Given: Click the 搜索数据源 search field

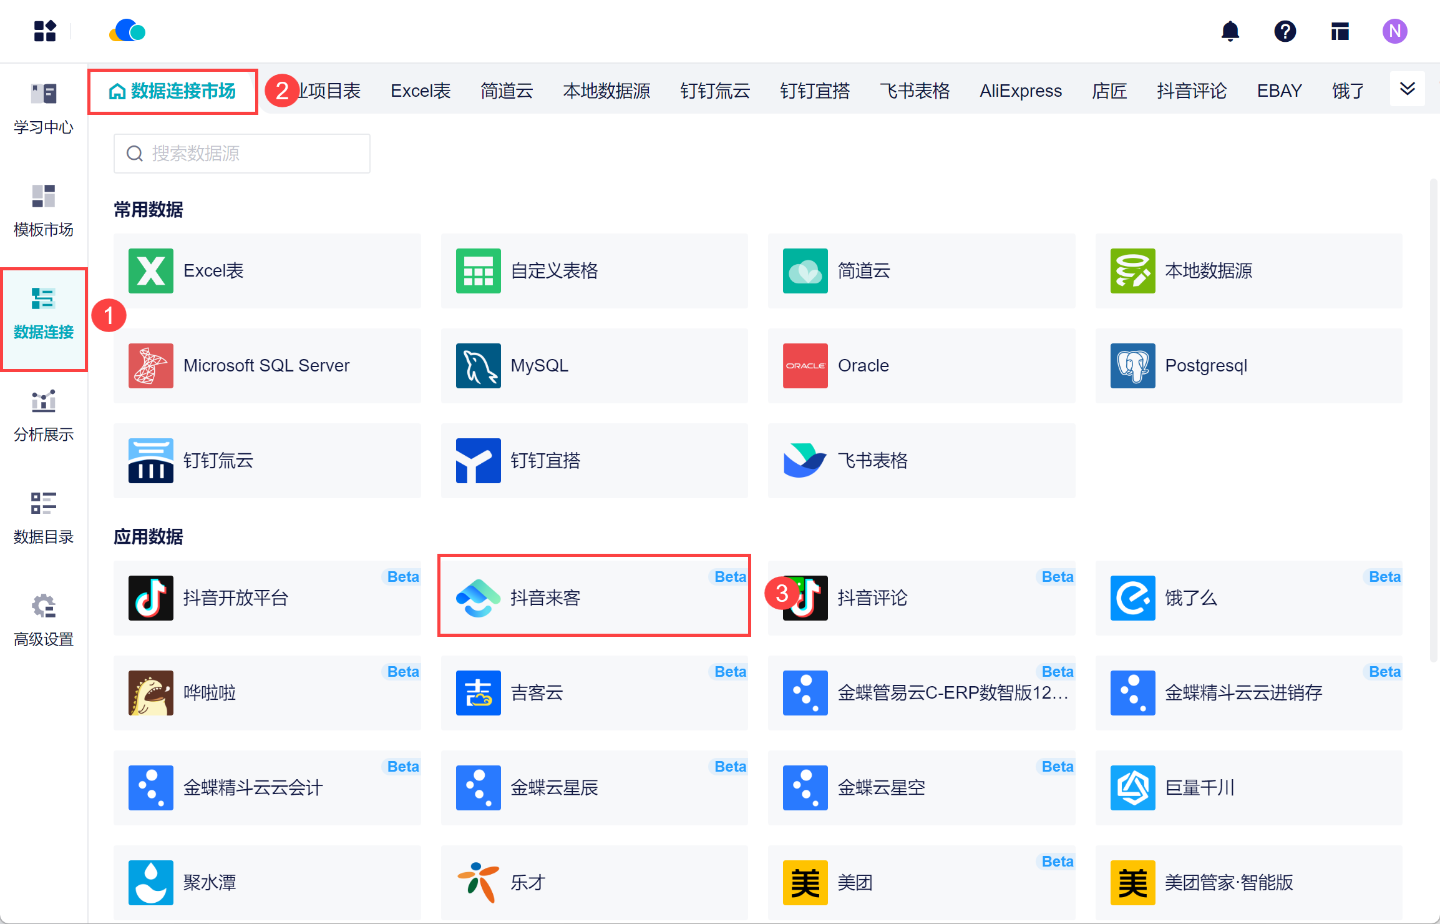Looking at the screenshot, I should [x=242, y=154].
